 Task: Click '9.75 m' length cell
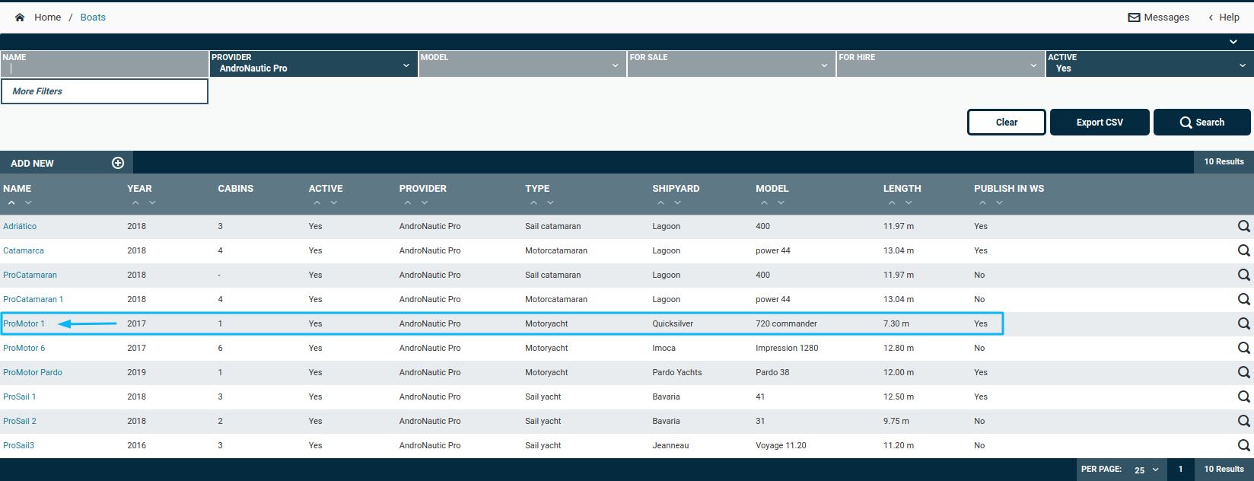click(x=896, y=421)
